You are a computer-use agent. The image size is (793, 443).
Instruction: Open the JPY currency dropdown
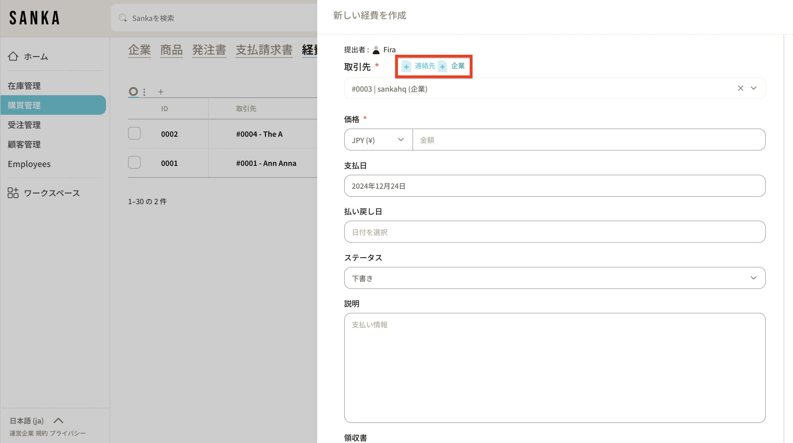coord(378,140)
